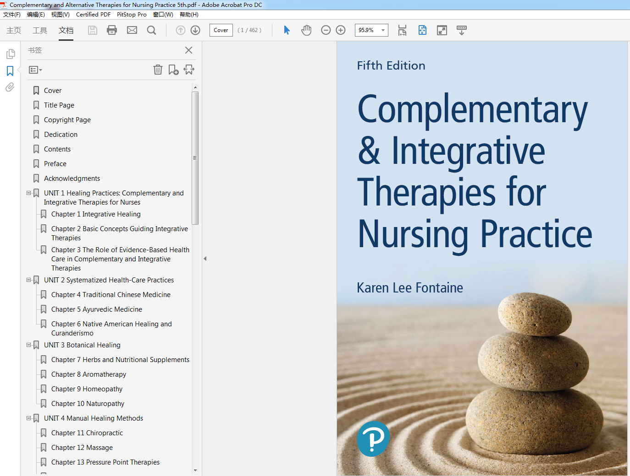The width and height of the screenshot is (630, 476).
Task: Select the Dedication bookmark
Action: [61, 135]
